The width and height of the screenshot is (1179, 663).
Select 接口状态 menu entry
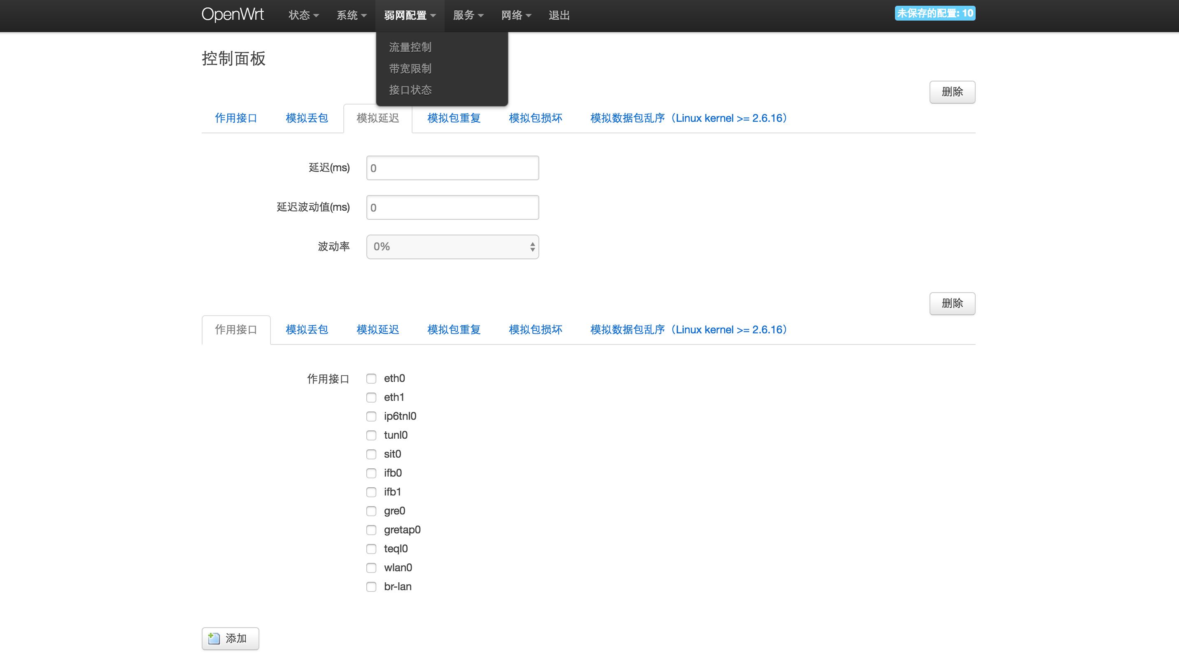410,90
